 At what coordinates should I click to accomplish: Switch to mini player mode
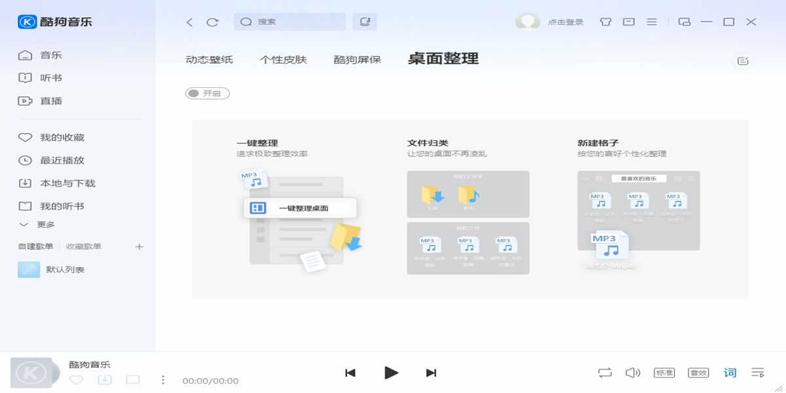pyautogui.click(x=684, y=22)
